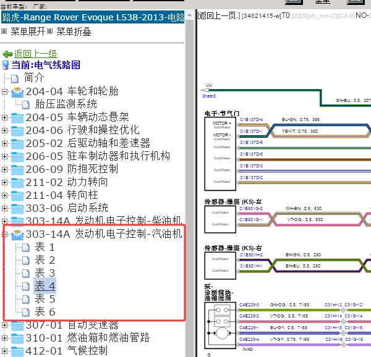Expand the 204-06 行驶和操控优化 node
The image size is (371, 357).
[x=4, y=130]
